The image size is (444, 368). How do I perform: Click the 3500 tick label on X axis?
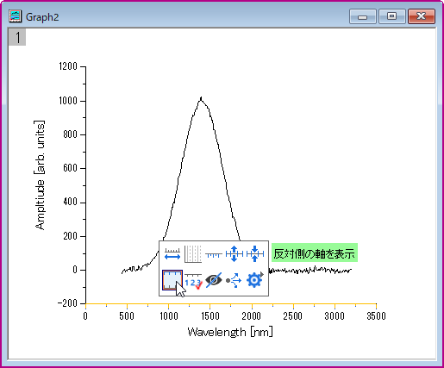[376, 316]
